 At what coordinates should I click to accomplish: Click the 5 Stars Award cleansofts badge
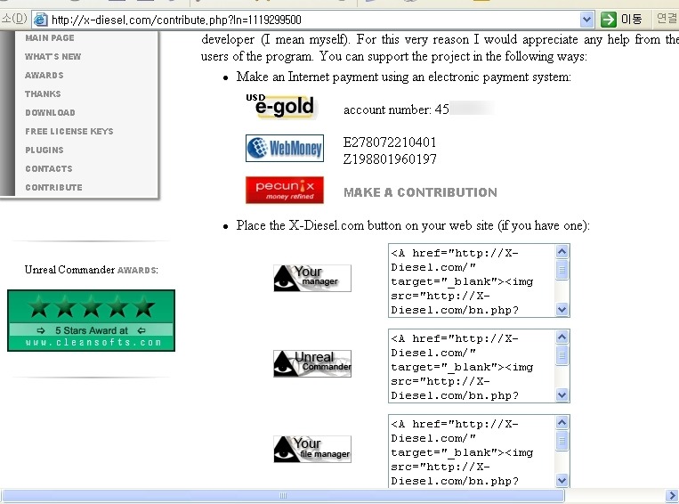click(91, 321)
